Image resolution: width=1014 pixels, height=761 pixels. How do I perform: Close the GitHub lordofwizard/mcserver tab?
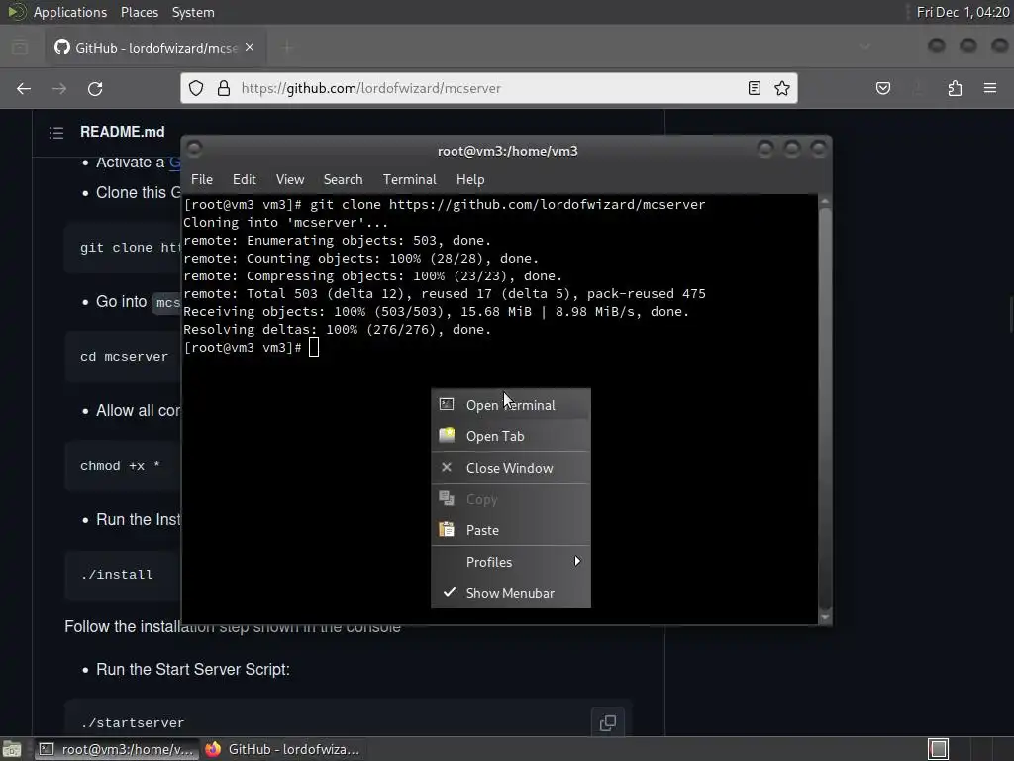(x=250, y=48)
